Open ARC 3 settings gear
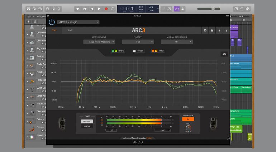The width and height of the screenshot is (276, 152). coord(205,30)
